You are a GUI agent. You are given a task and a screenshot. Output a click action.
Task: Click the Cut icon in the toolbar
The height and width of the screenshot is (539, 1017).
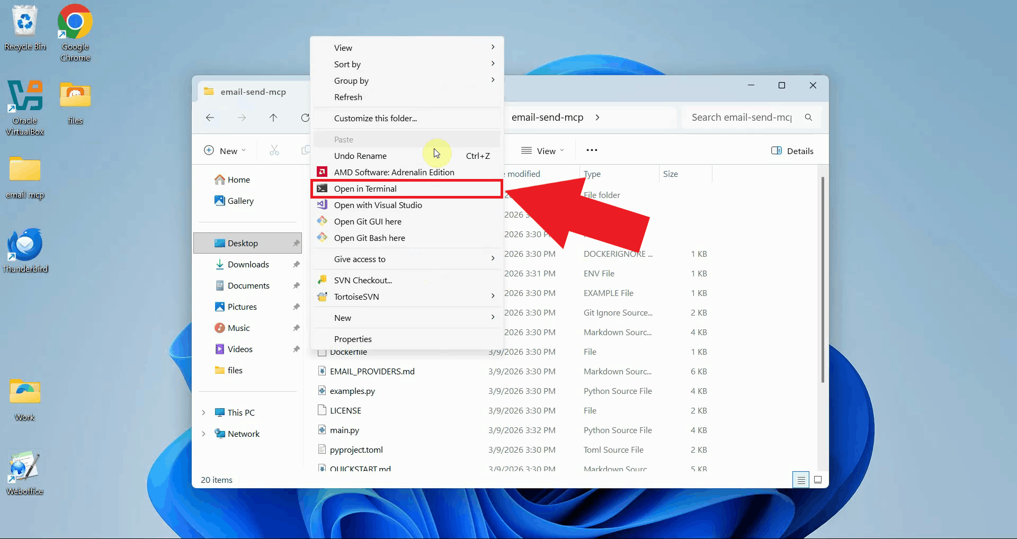click(x=273, y=150)
